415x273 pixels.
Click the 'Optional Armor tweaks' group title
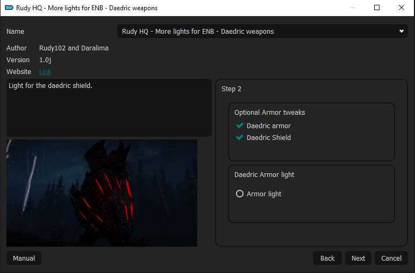(269, 113)
